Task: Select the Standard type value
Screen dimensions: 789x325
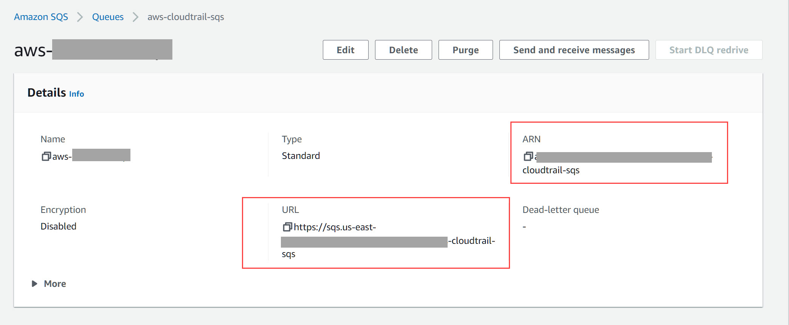Action: tap(301, 156)
